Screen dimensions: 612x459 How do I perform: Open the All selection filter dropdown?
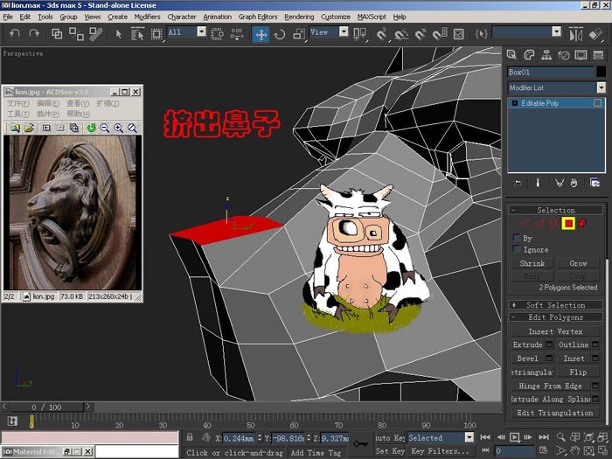[201, 31]
